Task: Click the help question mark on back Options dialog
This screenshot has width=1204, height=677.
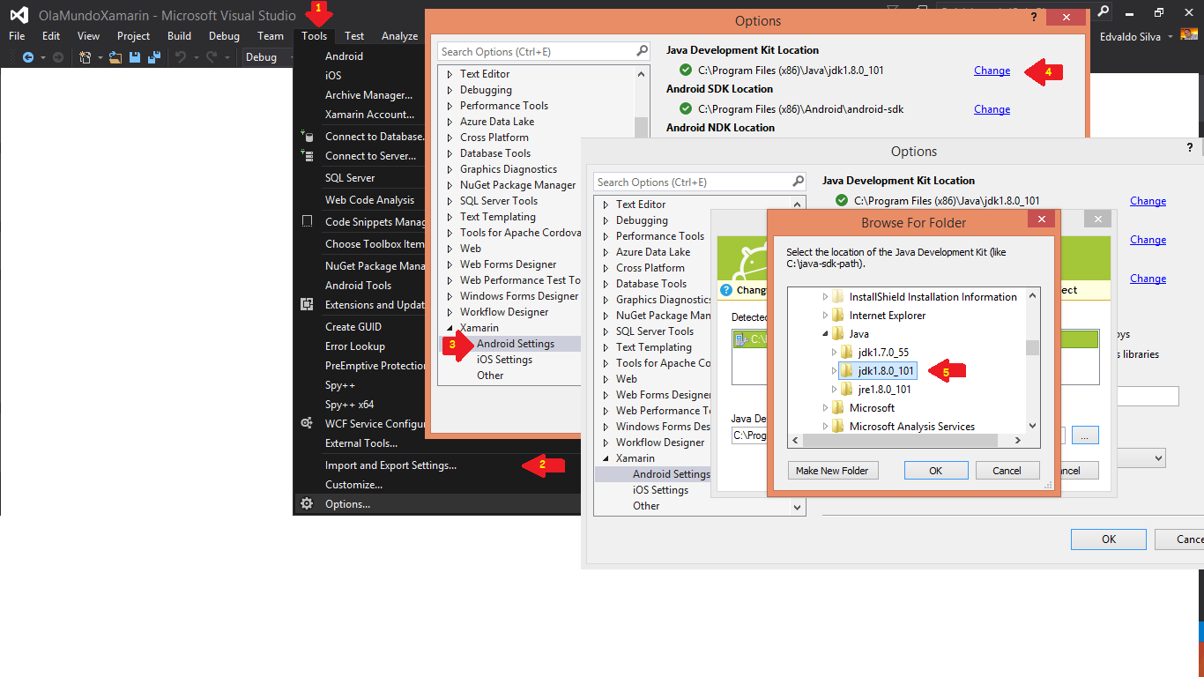Action: pyautogui.click(x=1033, y=19)
